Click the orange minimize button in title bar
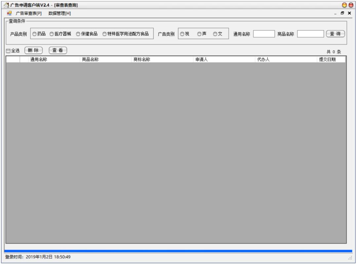Viewport: 357px width, 264px height. pos(344,5)
